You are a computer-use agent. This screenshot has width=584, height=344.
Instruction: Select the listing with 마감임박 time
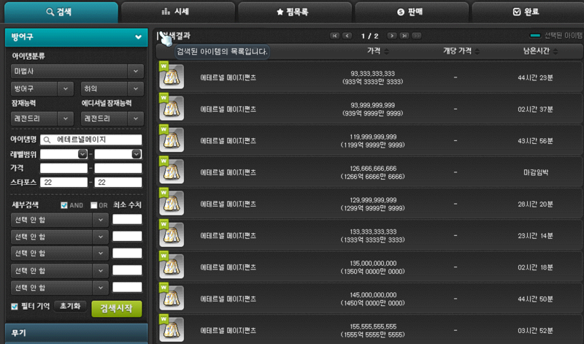[369, 172]
